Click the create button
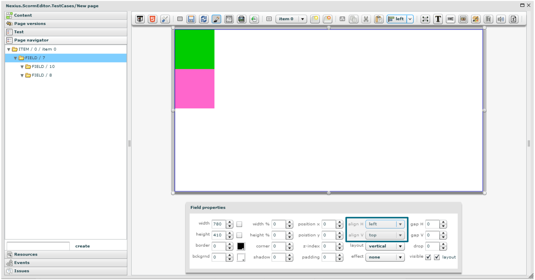This screenshot has height=280, width=535. click(x=82, y=246)
